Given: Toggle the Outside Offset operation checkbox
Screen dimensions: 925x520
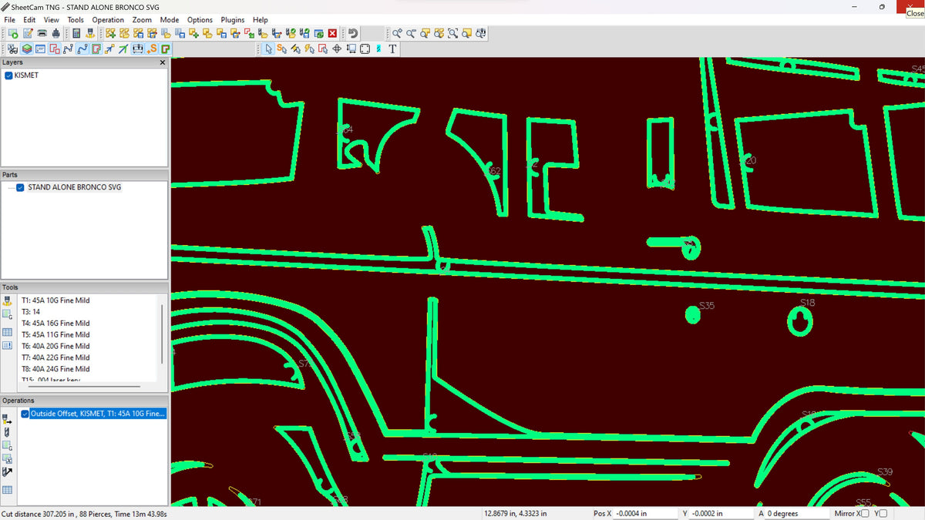Looking at the screenshot, I should pos(25,414).
